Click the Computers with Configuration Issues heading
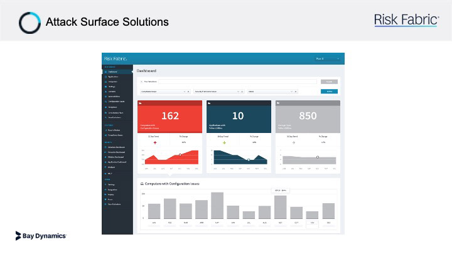The image size is (452, 254). coord(172,184)
